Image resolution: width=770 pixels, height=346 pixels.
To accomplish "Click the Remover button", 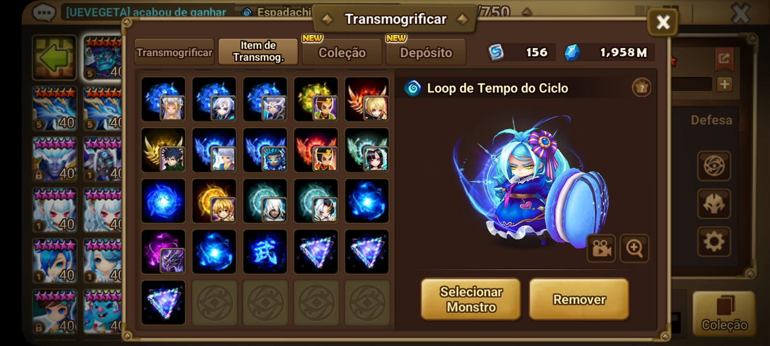I will [579, 299].
